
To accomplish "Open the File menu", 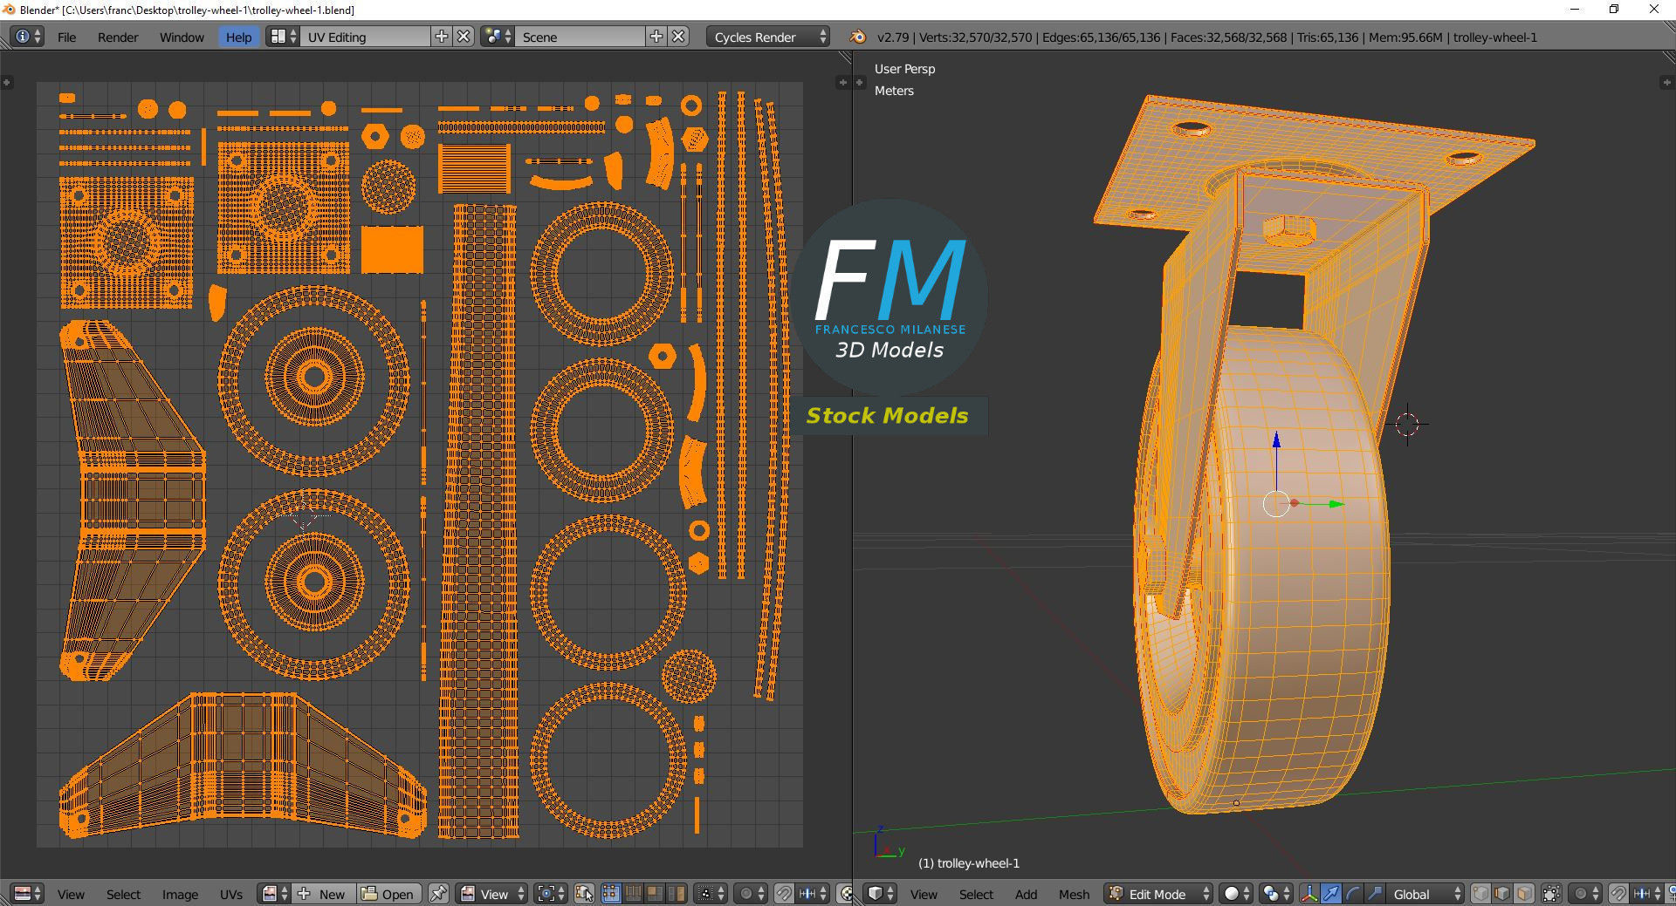I will (x=66, y=37).
